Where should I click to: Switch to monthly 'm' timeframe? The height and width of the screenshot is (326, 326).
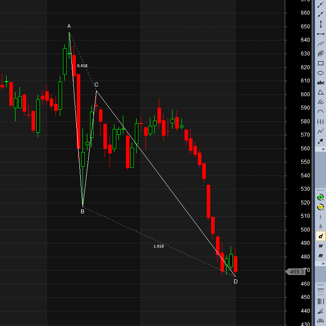[320, 255]
